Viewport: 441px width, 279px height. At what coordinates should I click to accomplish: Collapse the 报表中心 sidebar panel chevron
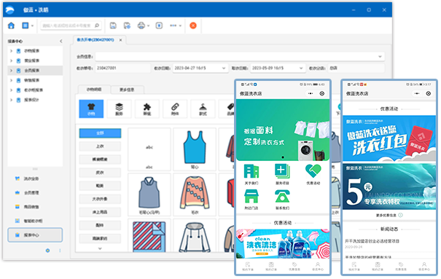(x=61, y=42)
